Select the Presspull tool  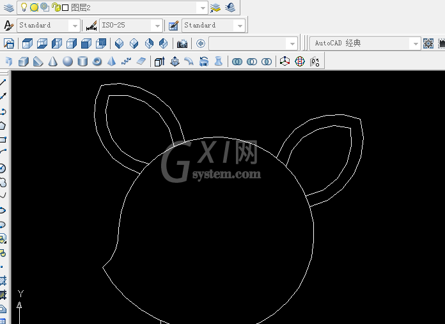[x=175, y=61]
